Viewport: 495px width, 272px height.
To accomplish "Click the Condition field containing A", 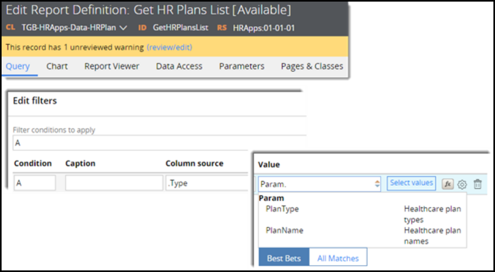I will tap(34, 183).
